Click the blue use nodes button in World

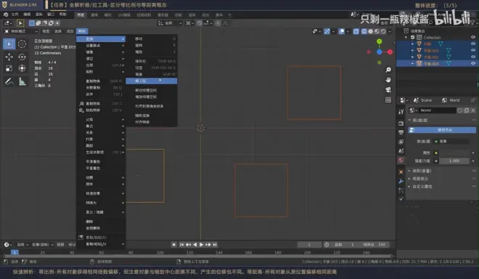click(x=442, y=130)
